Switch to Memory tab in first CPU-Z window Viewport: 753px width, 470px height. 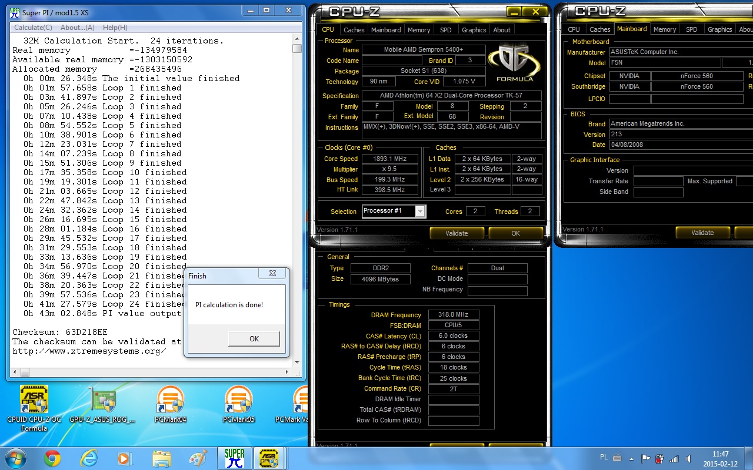pyautogui.click(x=419, y=29)
